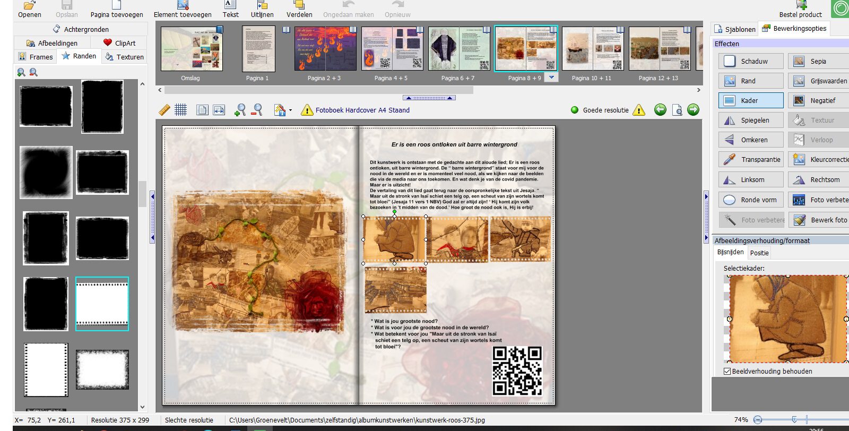The height and width of the screenshot is (431, 849).
Task: Go to previous page with green arrow
Action: [x=660, y=110]
